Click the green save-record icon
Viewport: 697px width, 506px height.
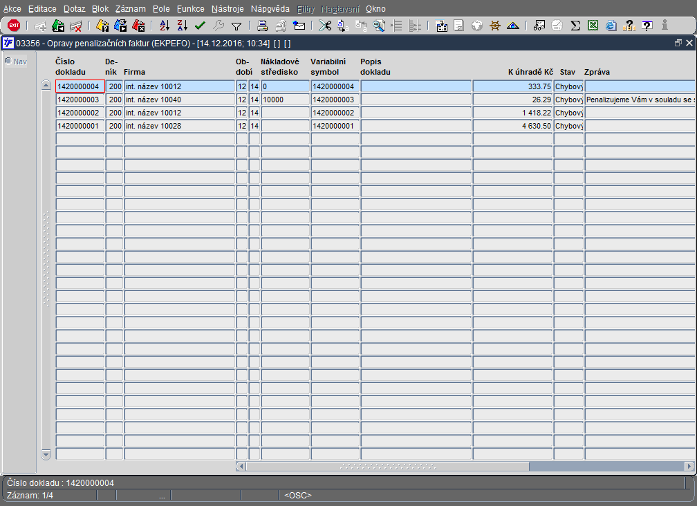[58, 26]
